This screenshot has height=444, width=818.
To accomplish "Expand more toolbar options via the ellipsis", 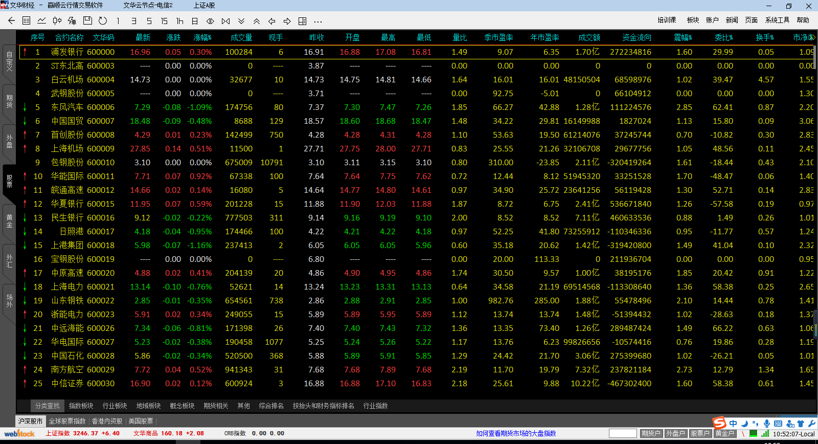I will 318,21.
